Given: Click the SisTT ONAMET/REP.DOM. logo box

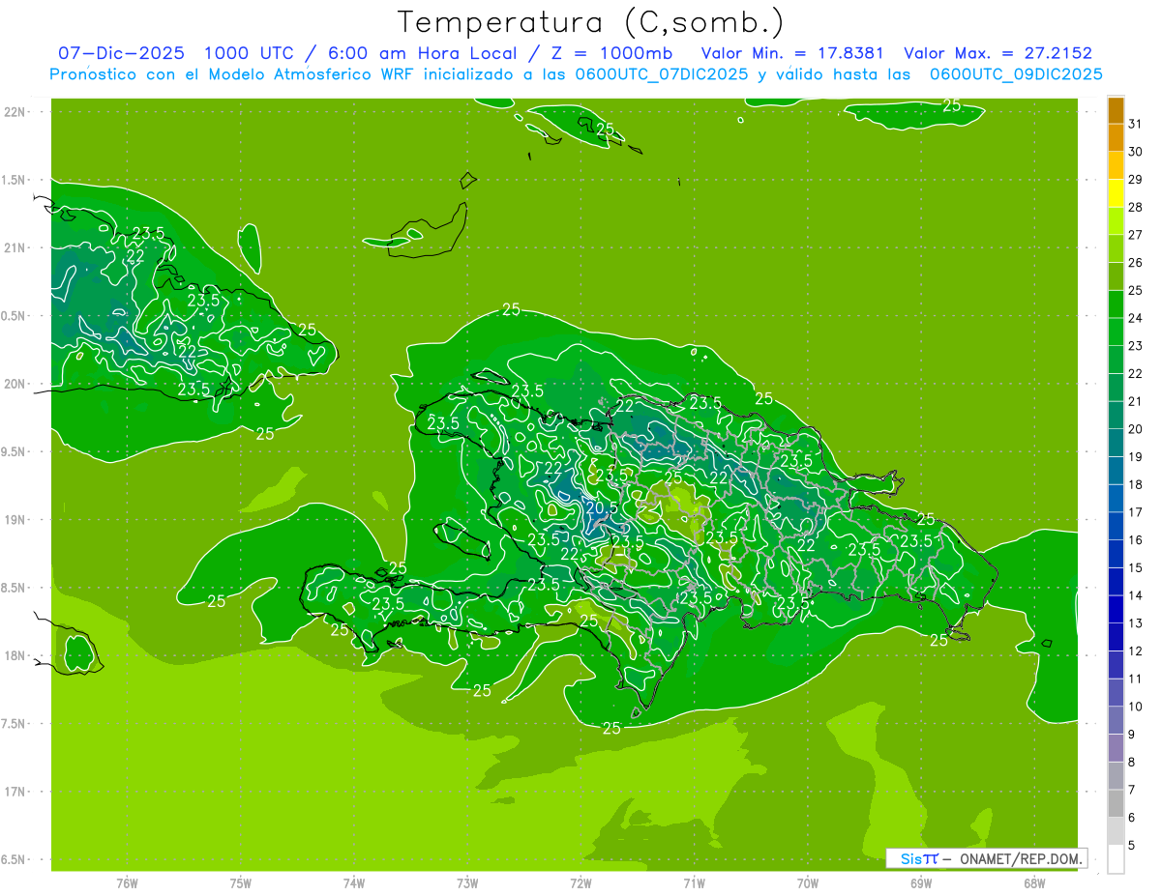Looking at the screenshot, I should (x=986, y=858).
